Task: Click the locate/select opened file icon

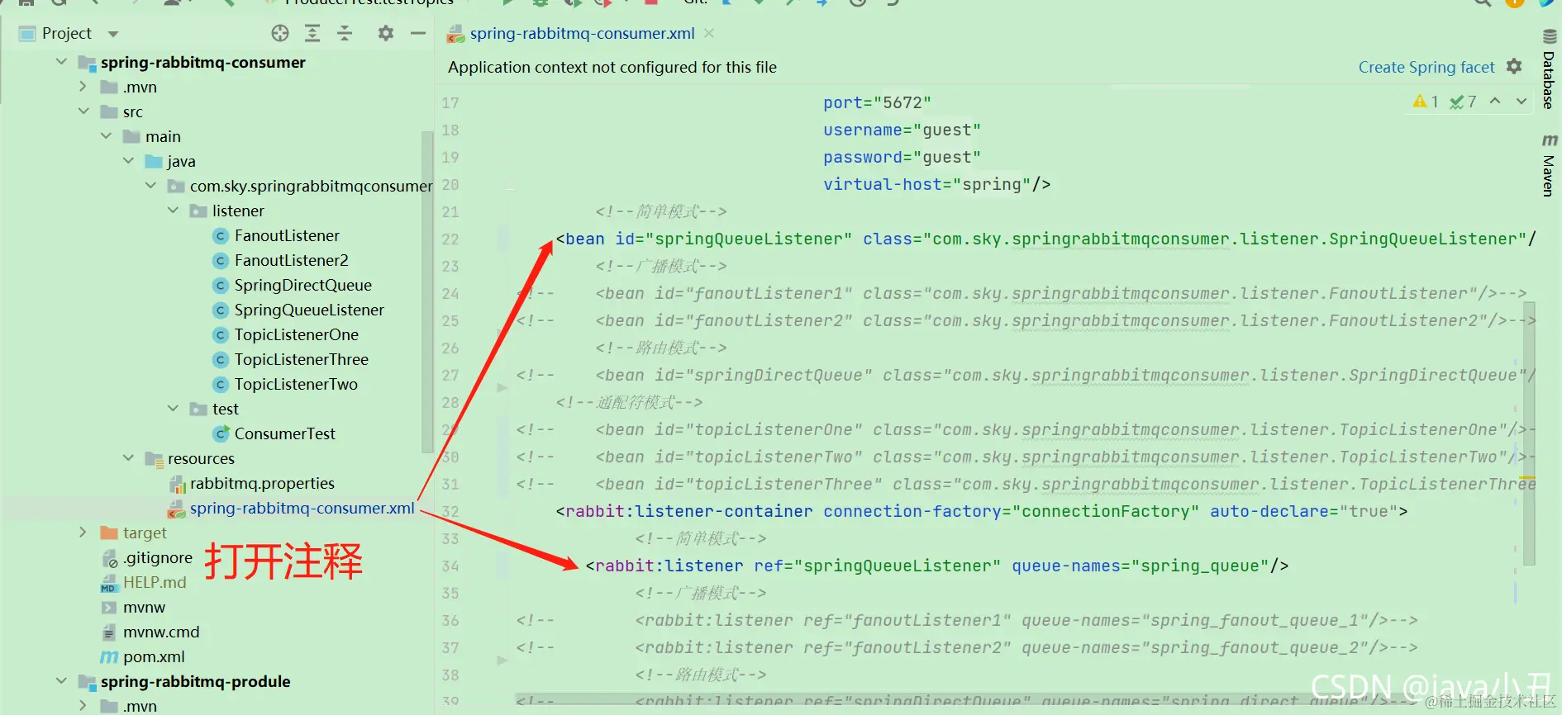Action: [x=280, y=33]
